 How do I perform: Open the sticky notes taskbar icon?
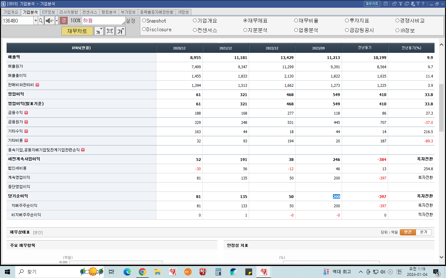[x=249, y=272]
